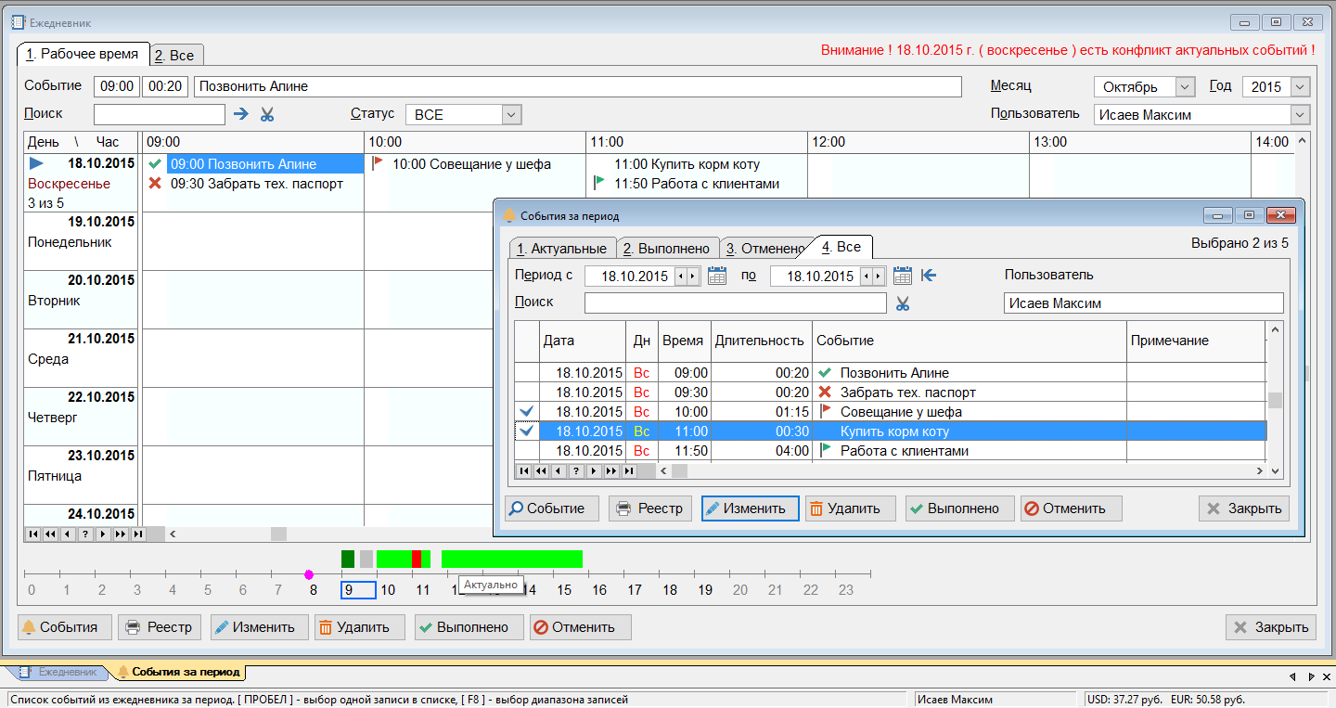Viewport: 1336px width, 708px height.
Task: Click the blue arrow search-go icon
Action: point(241,114)
